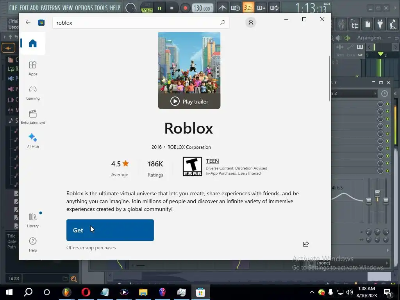Open FL Studio from the Windows taskbar

click(66, 292)
